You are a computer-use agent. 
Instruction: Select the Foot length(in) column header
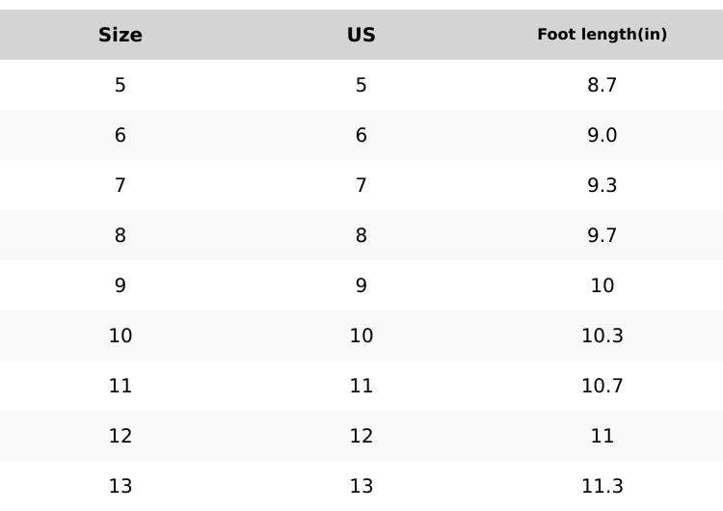coord(602,35)
